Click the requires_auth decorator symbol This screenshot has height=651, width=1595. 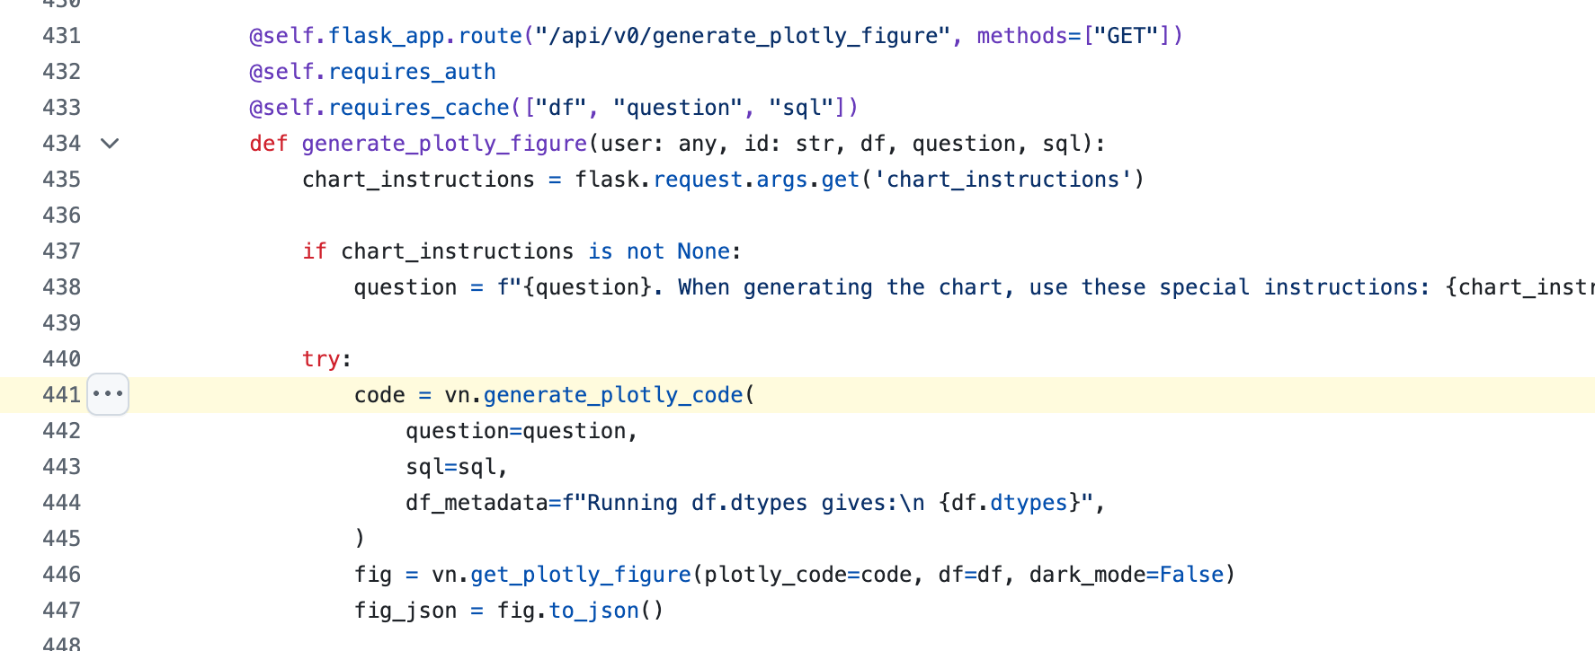coord(412,72)
